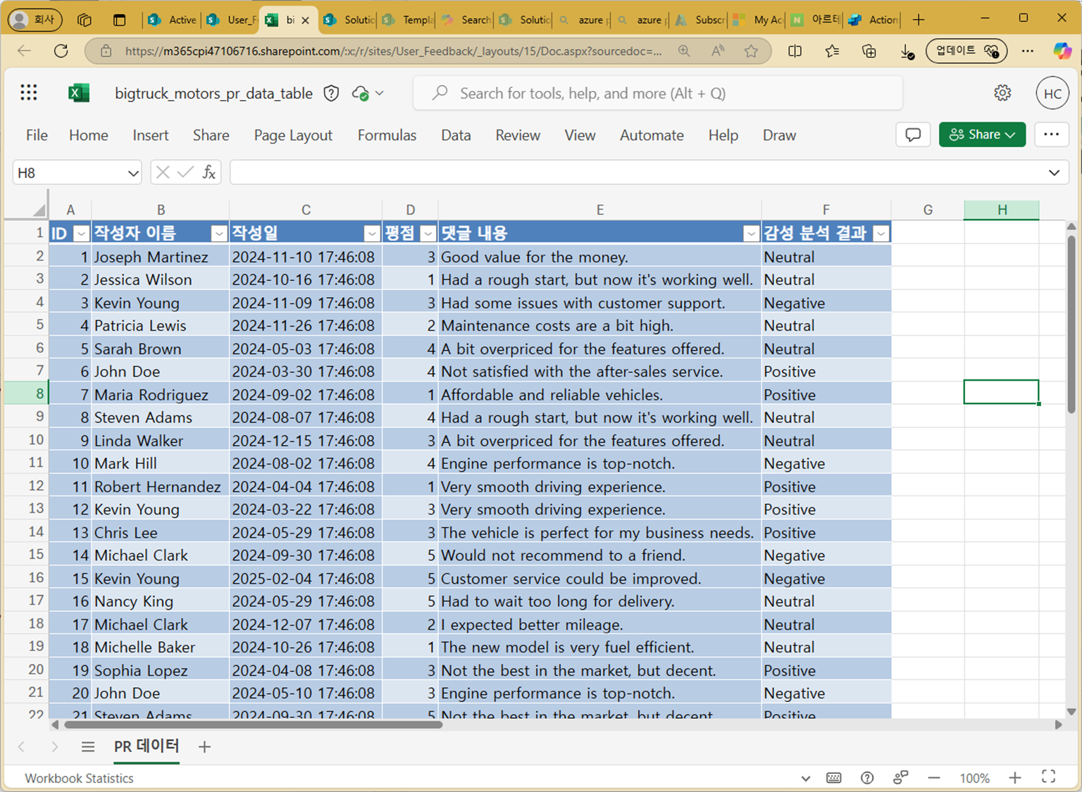Open the feedback icon in status bar

(x=901, y=778)
